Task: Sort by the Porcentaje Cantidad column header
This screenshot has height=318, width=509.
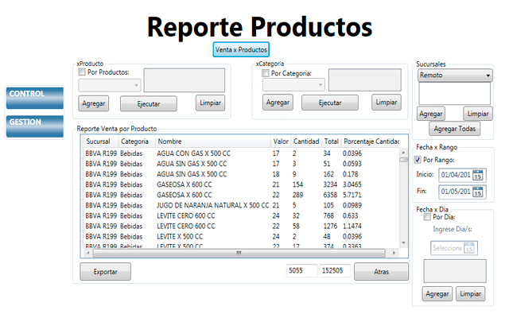Action: (371, 142)
